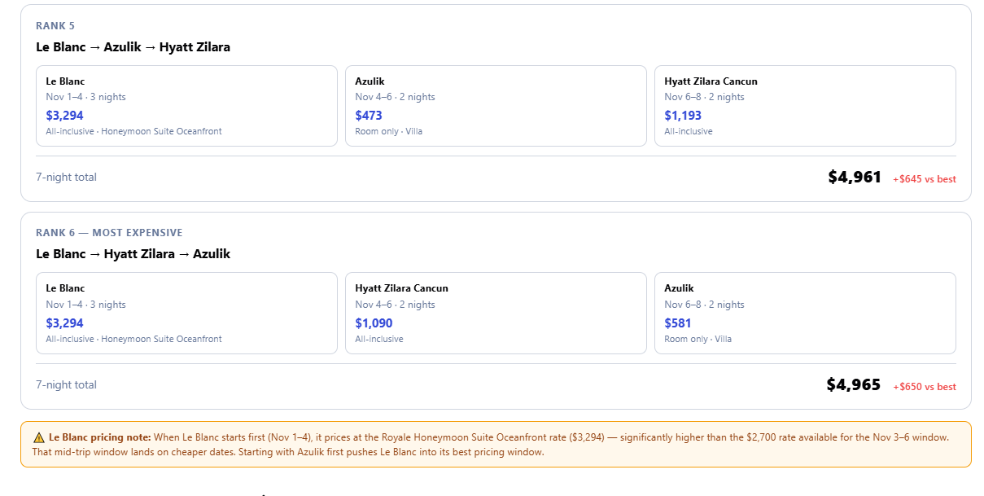Open the Azulik Nov 6–8 card

click(x=806, y=314)
